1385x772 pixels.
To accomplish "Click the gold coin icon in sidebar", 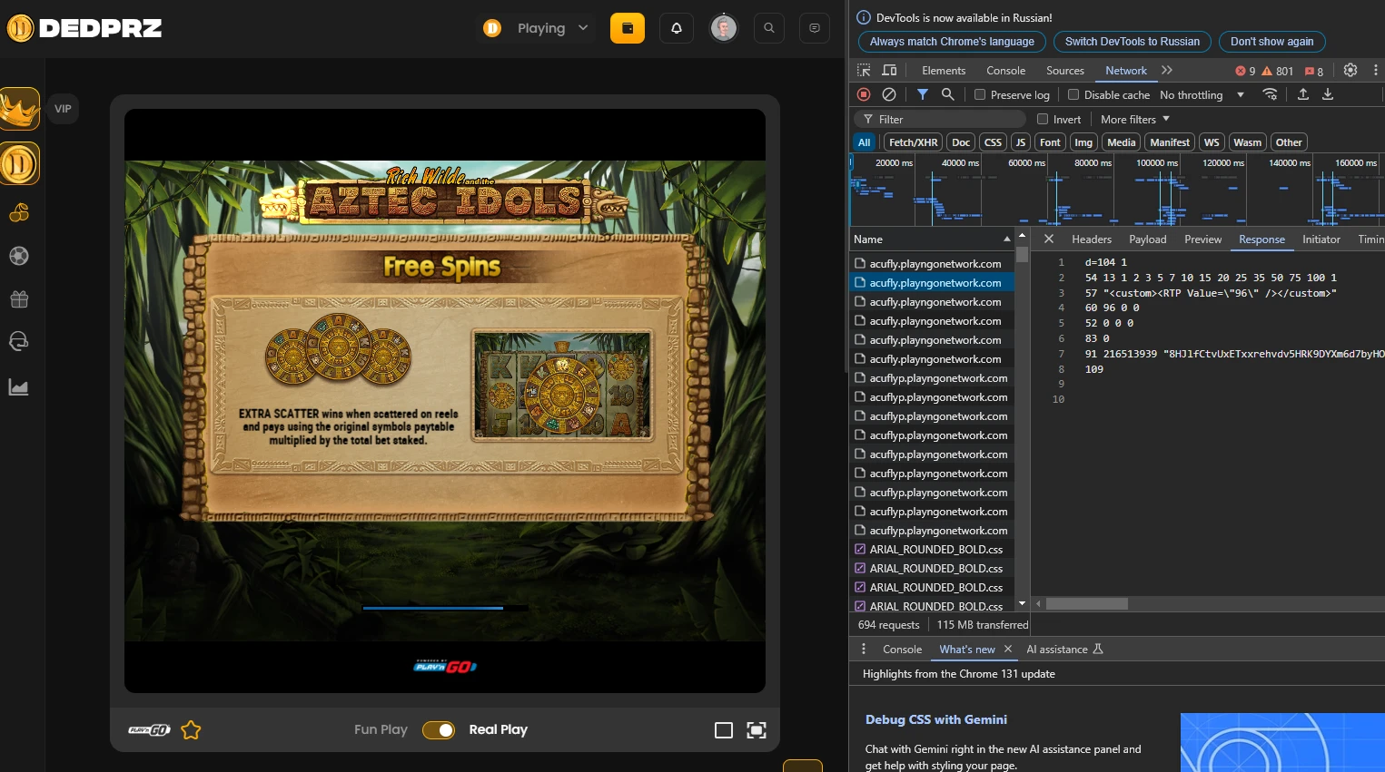I will 20,164.
